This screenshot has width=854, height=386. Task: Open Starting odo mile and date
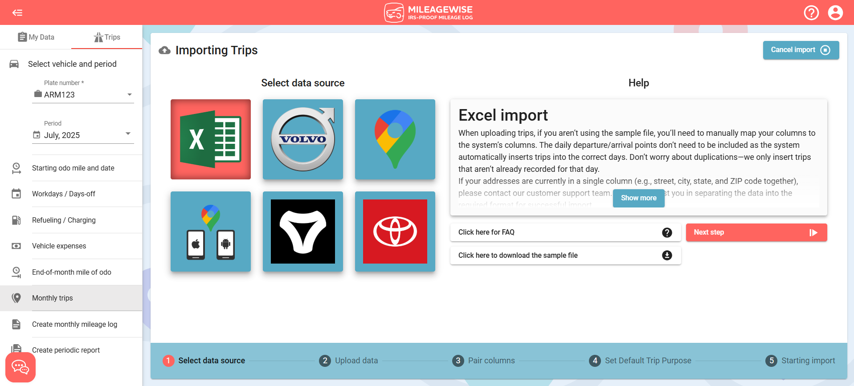[71, 168]
